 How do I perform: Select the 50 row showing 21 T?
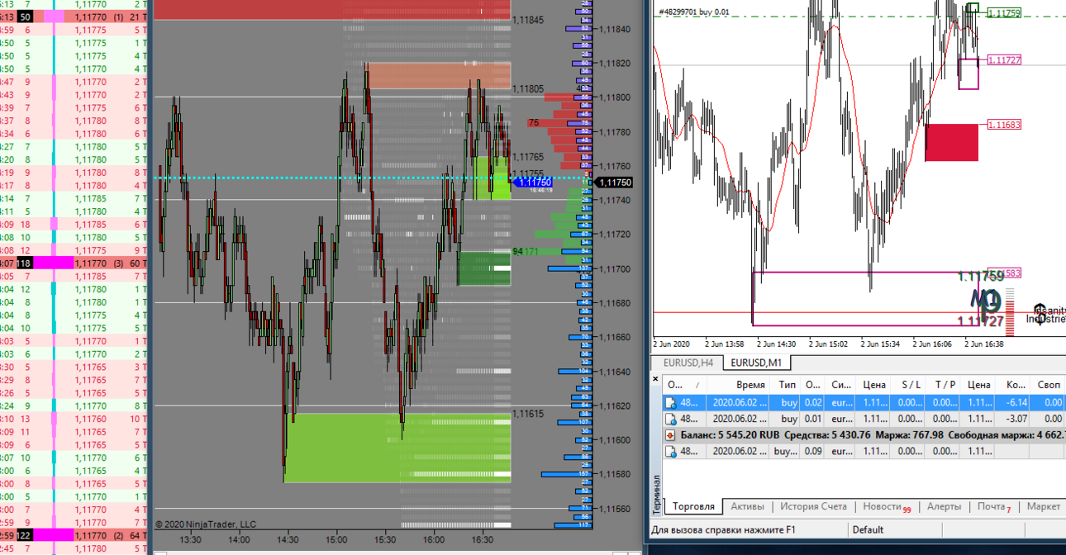coord(74,17)
